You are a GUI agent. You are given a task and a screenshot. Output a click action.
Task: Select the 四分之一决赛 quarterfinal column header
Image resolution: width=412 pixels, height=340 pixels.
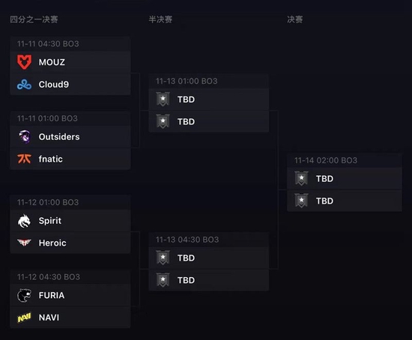(x=34, y=19)
